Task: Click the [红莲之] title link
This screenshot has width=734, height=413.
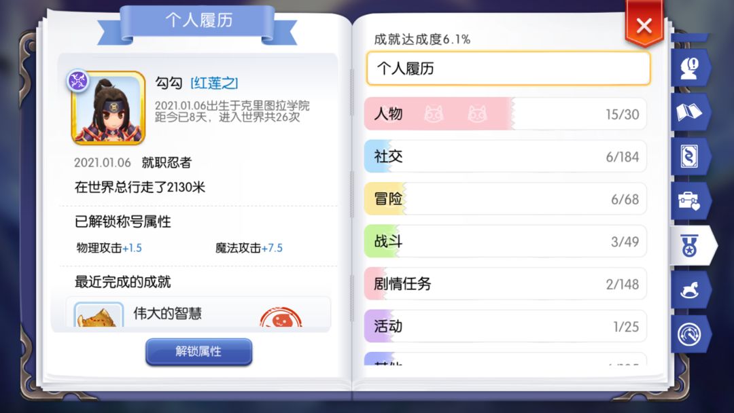Action: tap(214, 84)
